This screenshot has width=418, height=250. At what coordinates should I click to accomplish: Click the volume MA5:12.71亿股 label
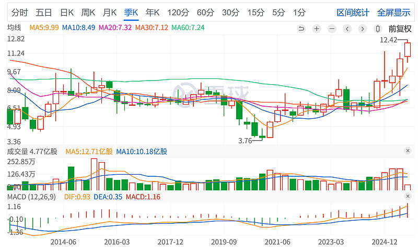[x=89, y=152]
